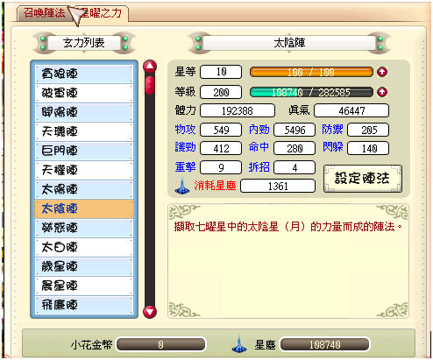The image size is (433, 360).
Task: Click 辰星陣 in the formation list
Action: [x=84, y=286]
